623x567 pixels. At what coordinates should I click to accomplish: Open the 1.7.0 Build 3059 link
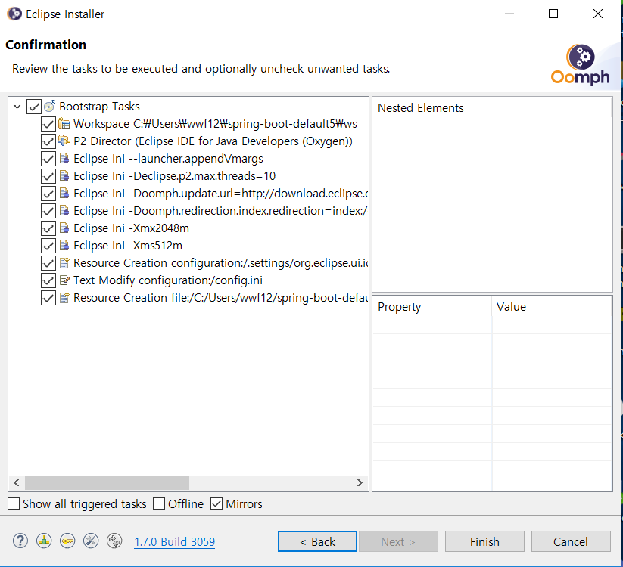pyautogui.click(x=174, y=541)
